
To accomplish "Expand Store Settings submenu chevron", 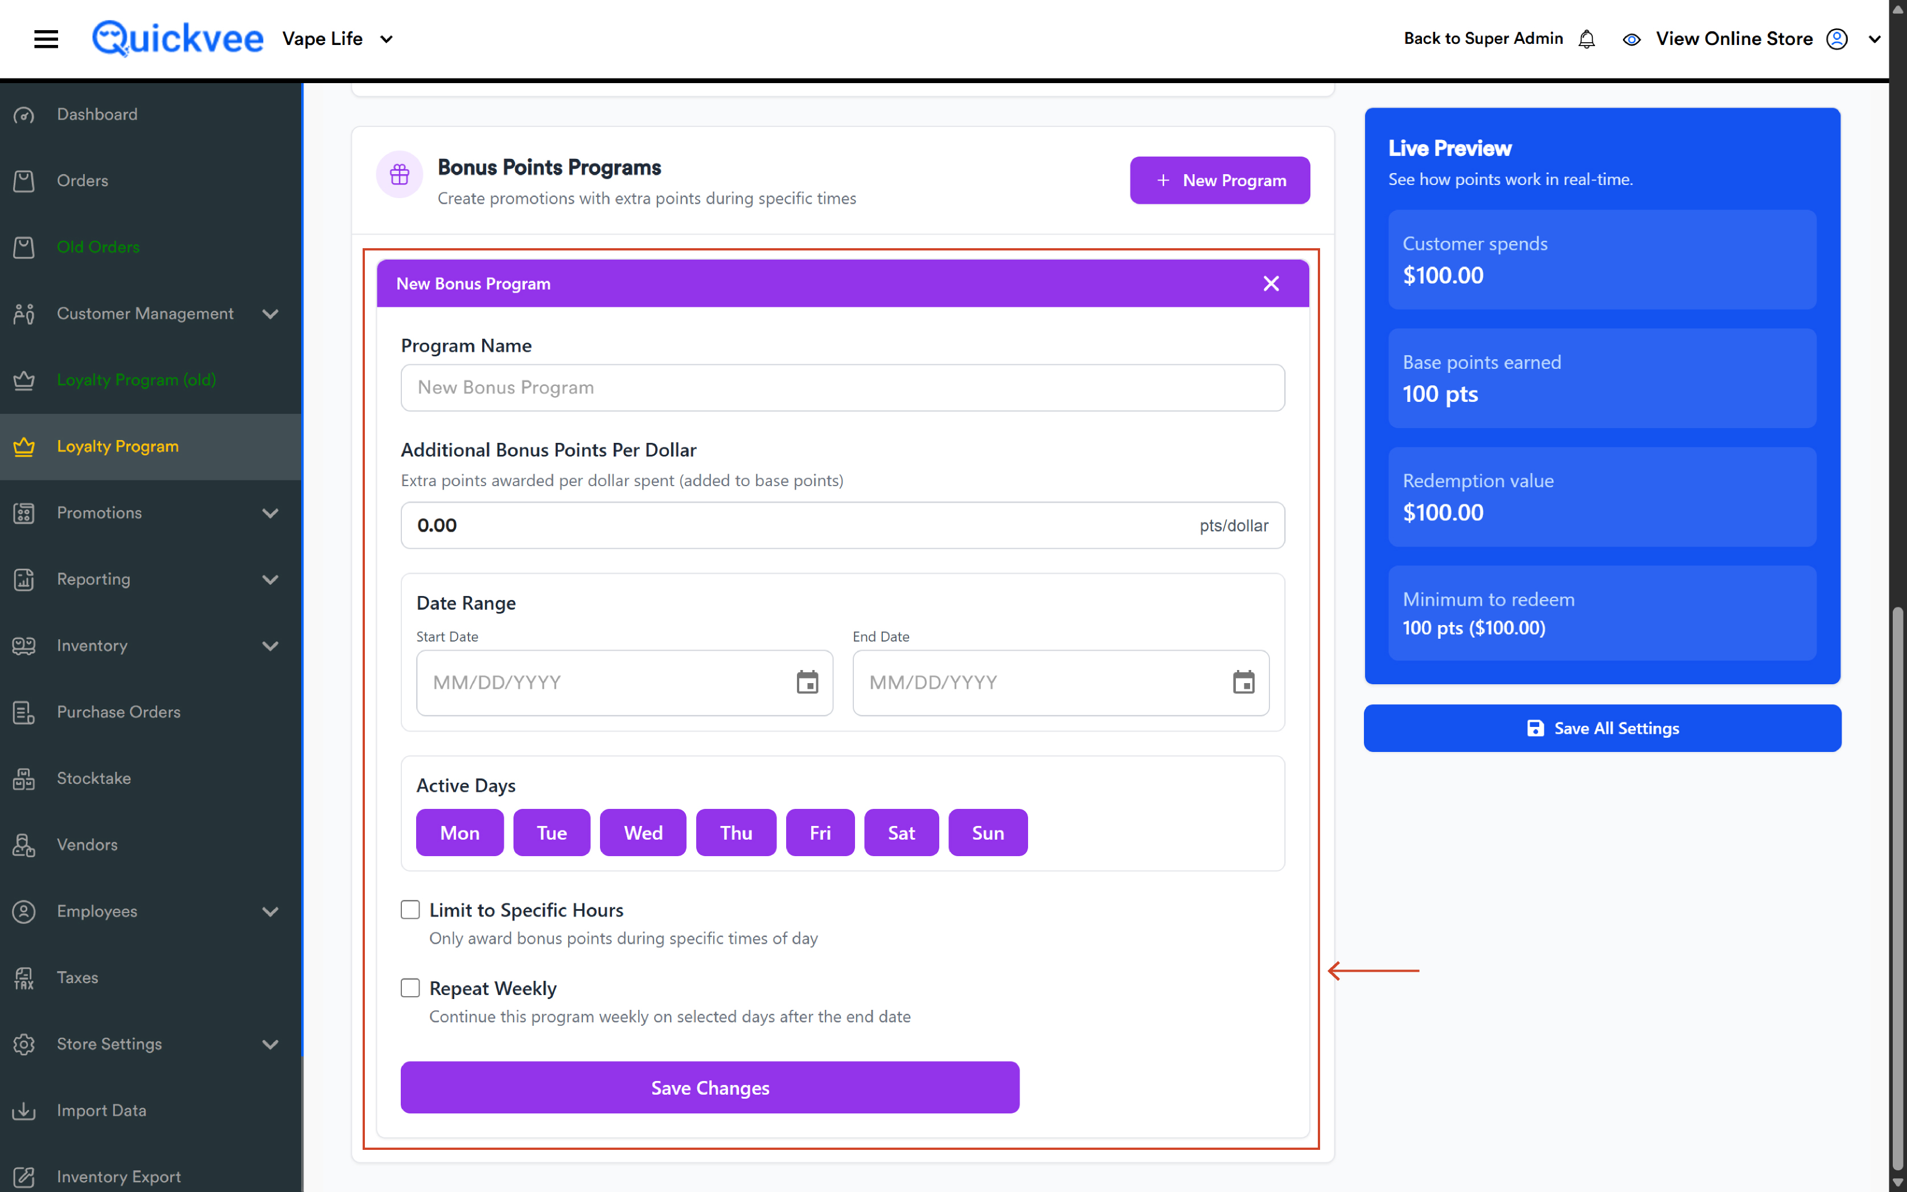I will 270,1044.
